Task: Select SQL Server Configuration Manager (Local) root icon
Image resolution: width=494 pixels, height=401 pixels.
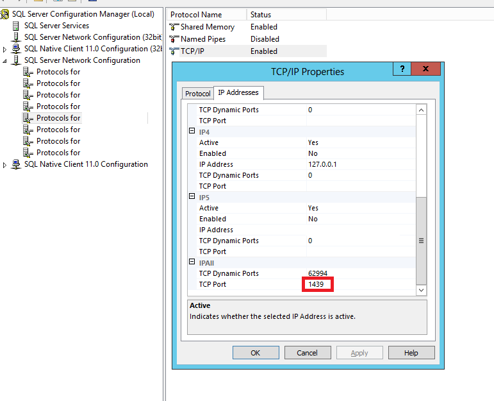Action: (x=4, y=14)
